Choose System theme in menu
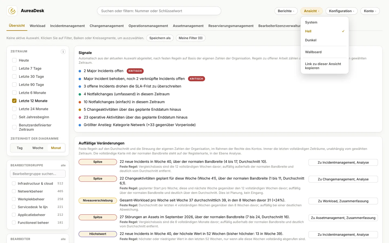Viewport: 389px width, 243px height. pos(325,22)
